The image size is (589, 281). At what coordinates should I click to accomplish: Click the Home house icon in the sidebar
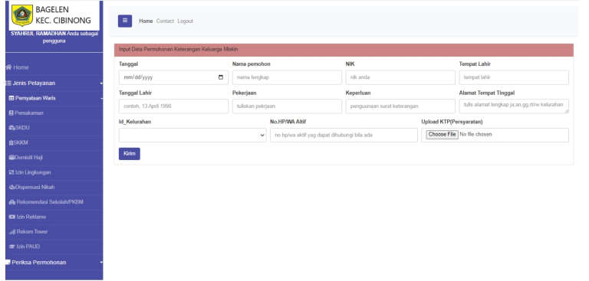pos(8,67)
